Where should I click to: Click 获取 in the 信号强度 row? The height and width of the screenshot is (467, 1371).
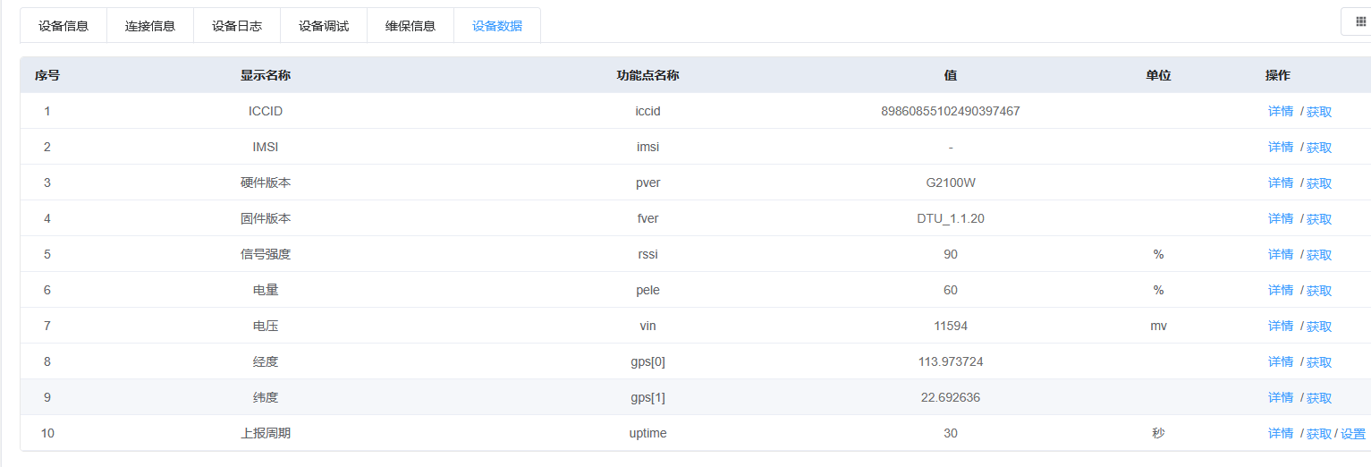1319,255
